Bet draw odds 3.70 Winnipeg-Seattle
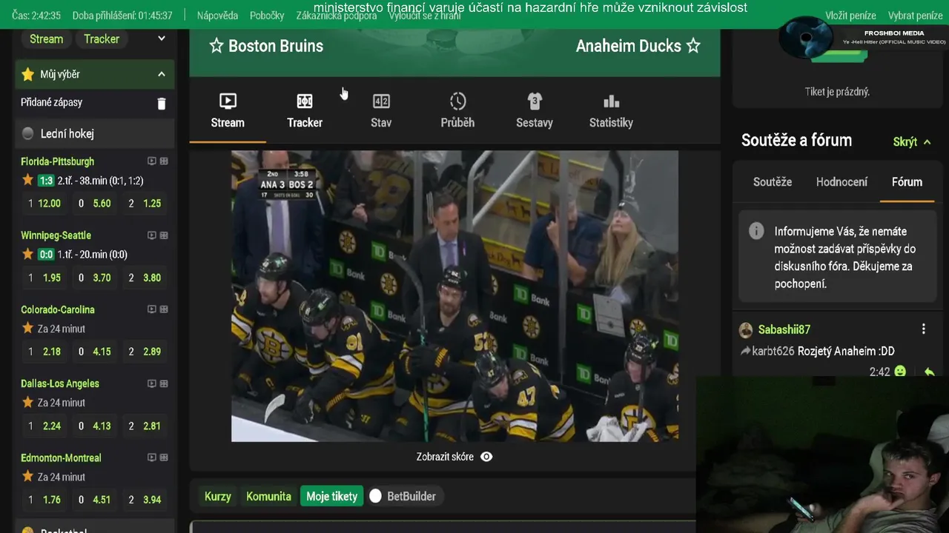 (95, 278)
